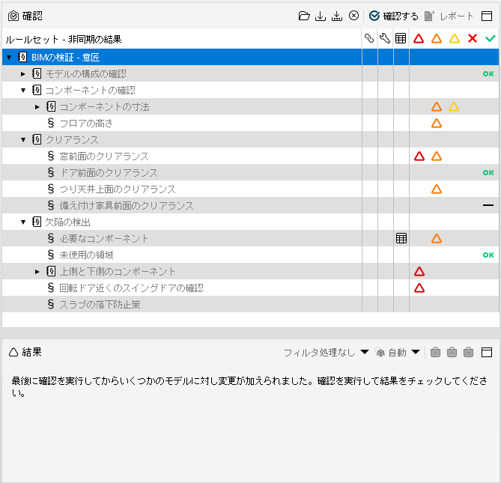Viewport: 501px width, 483px height.
Task: Click the OK status in モデルの構成の確認 row
Action: click(488, 74)
